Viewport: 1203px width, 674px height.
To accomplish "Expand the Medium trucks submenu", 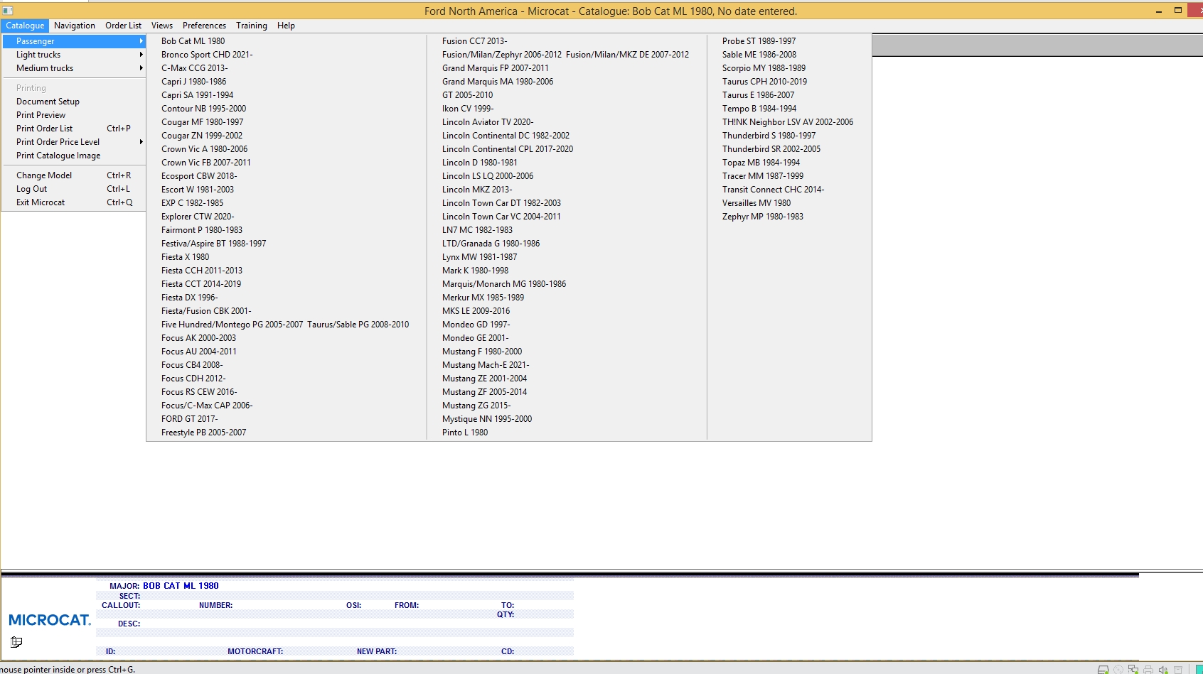I will point(74,68).
